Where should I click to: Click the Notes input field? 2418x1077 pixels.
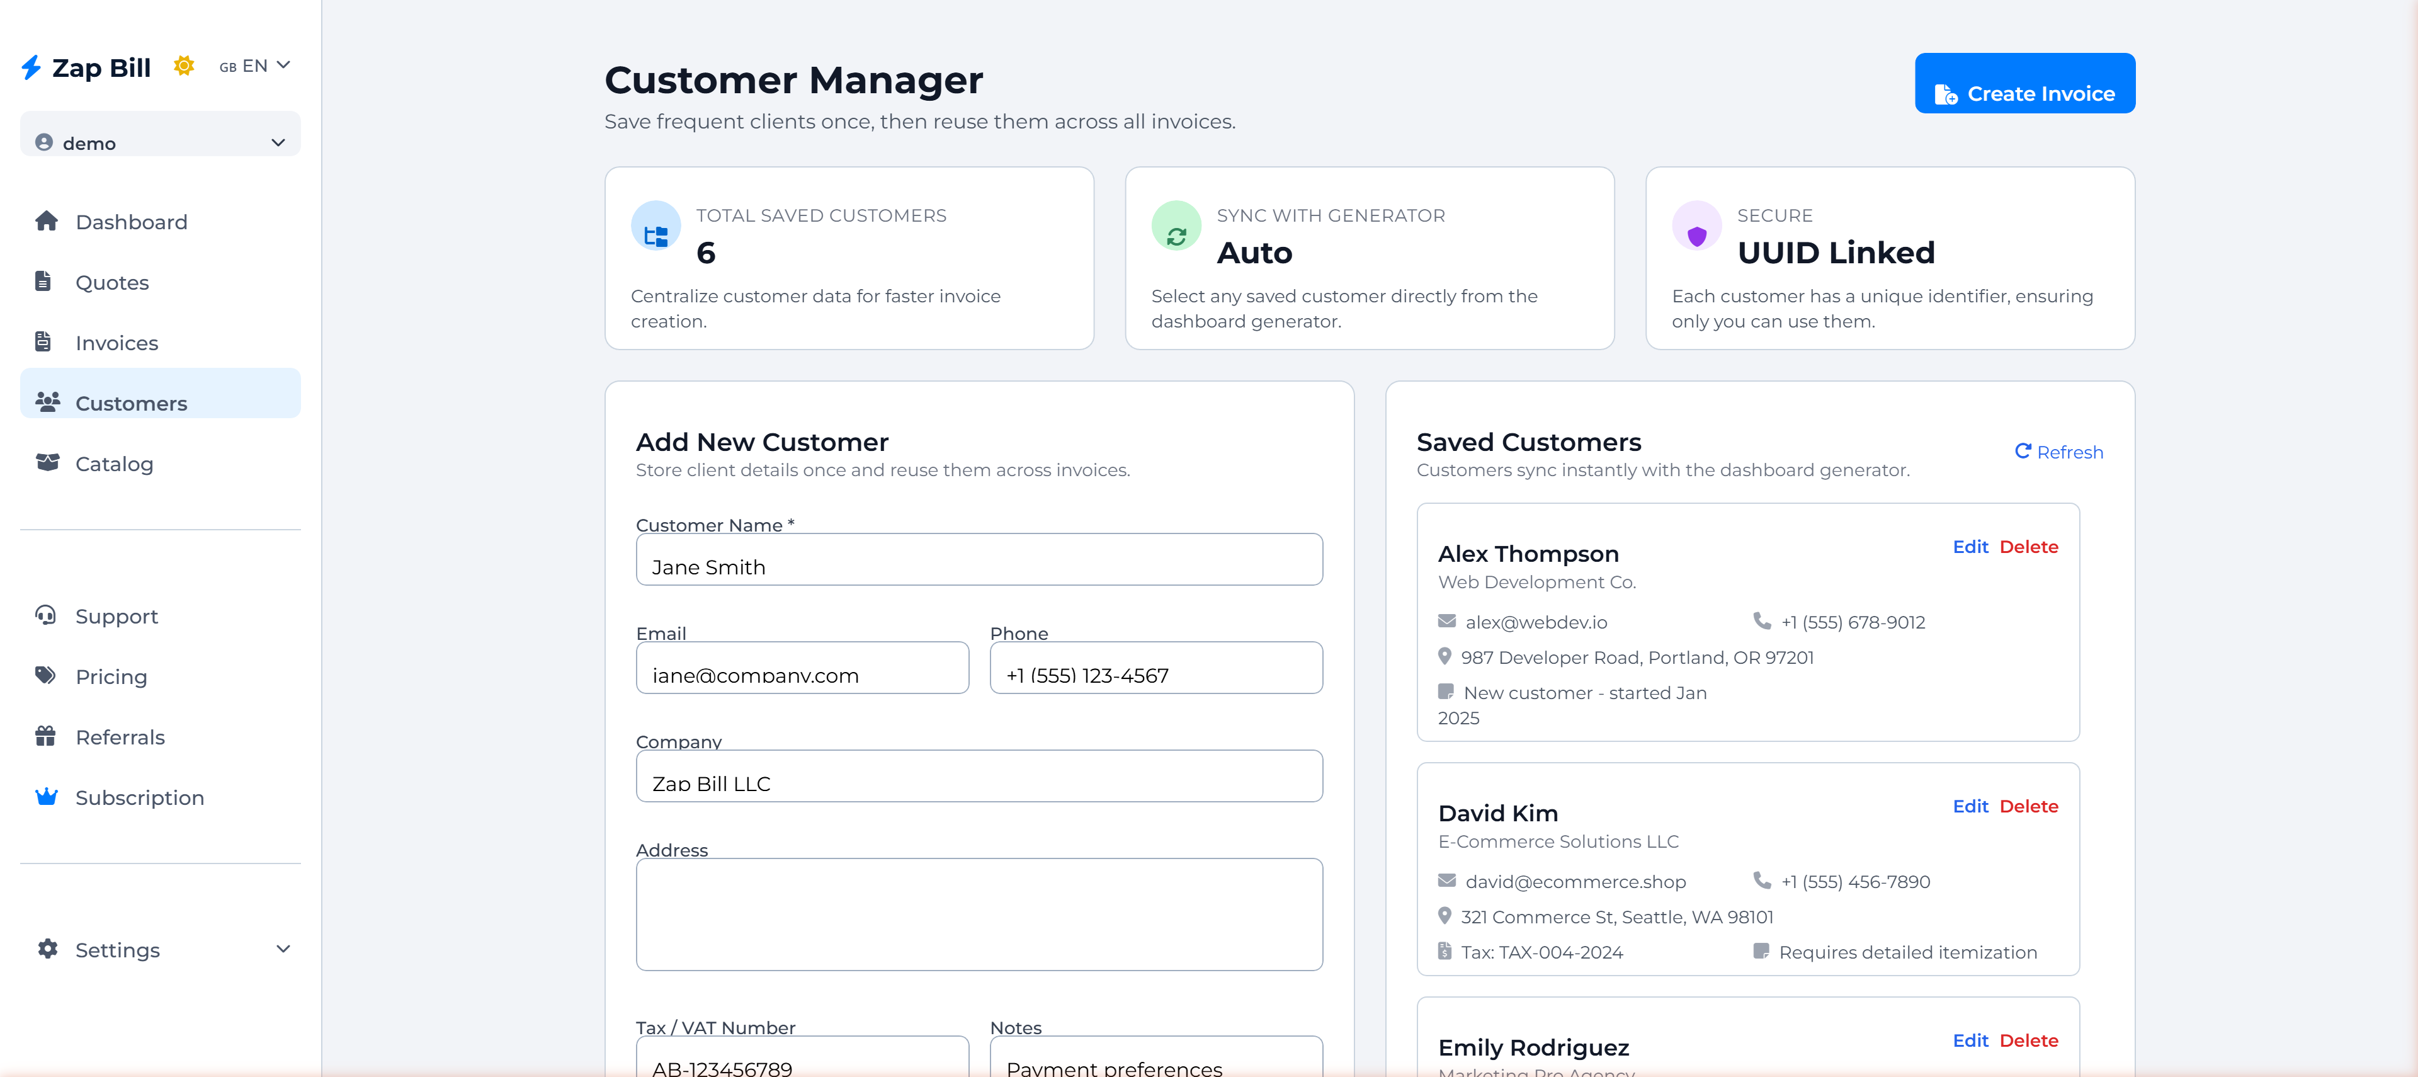tap(1157, 1056)
